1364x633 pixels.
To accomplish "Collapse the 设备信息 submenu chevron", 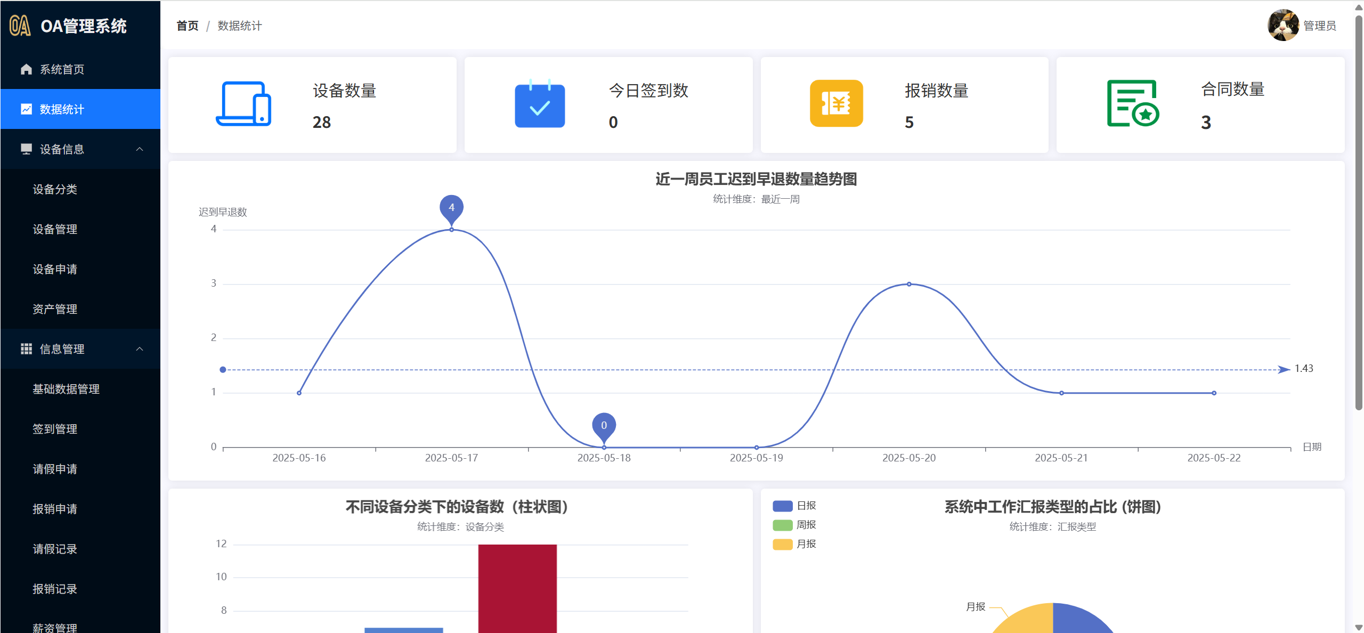I will click(140, 149).
